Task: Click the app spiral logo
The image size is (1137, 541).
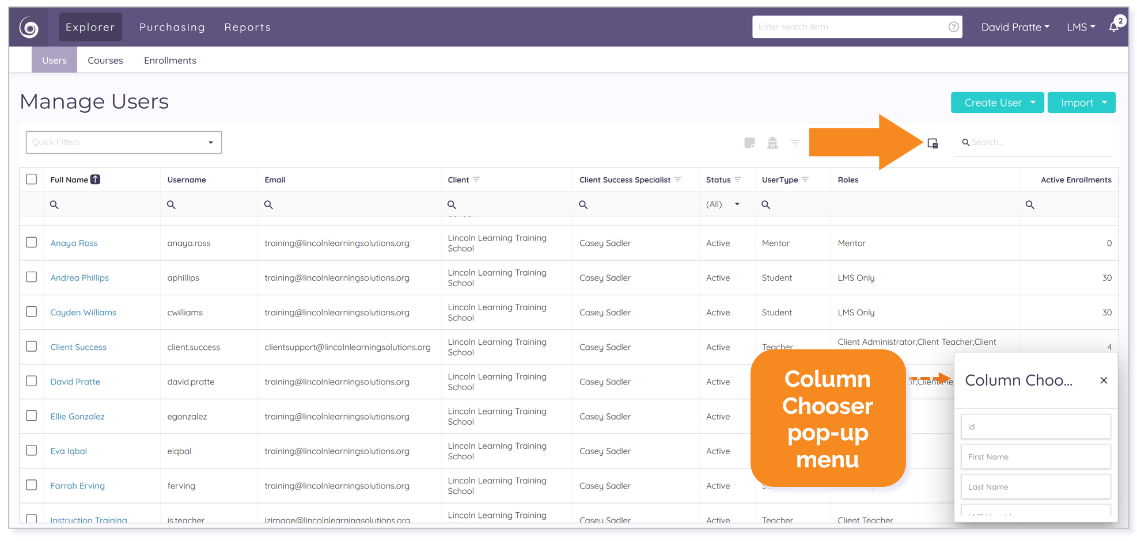Action: click(29, 27)
